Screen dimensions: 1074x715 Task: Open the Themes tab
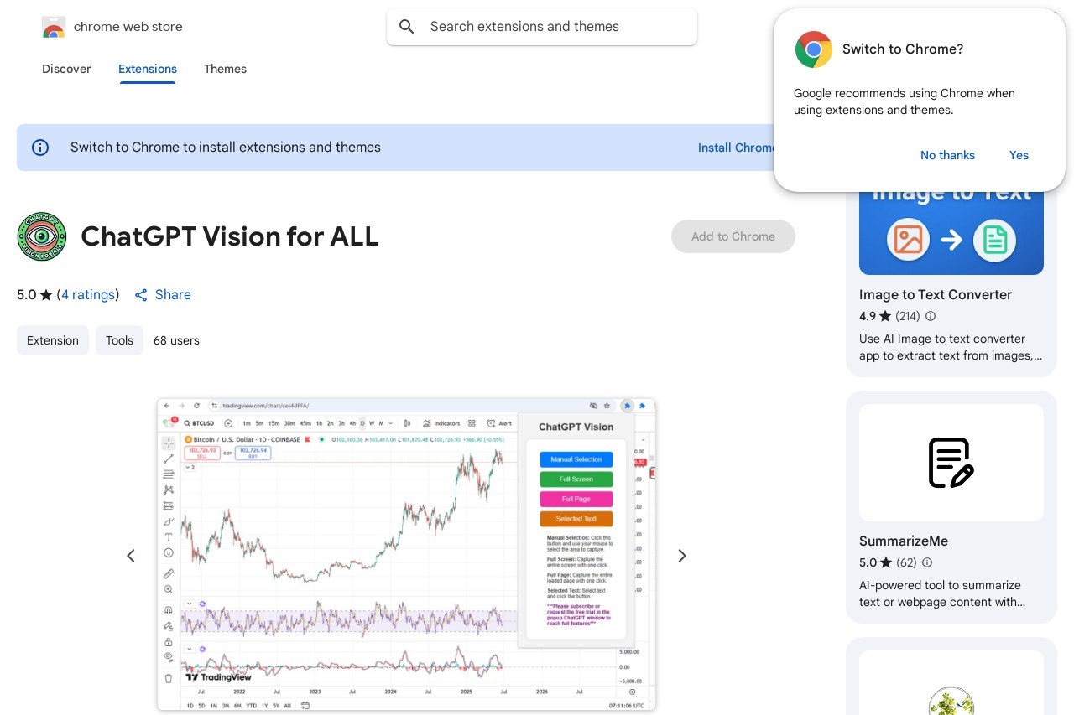pos(225,69)
